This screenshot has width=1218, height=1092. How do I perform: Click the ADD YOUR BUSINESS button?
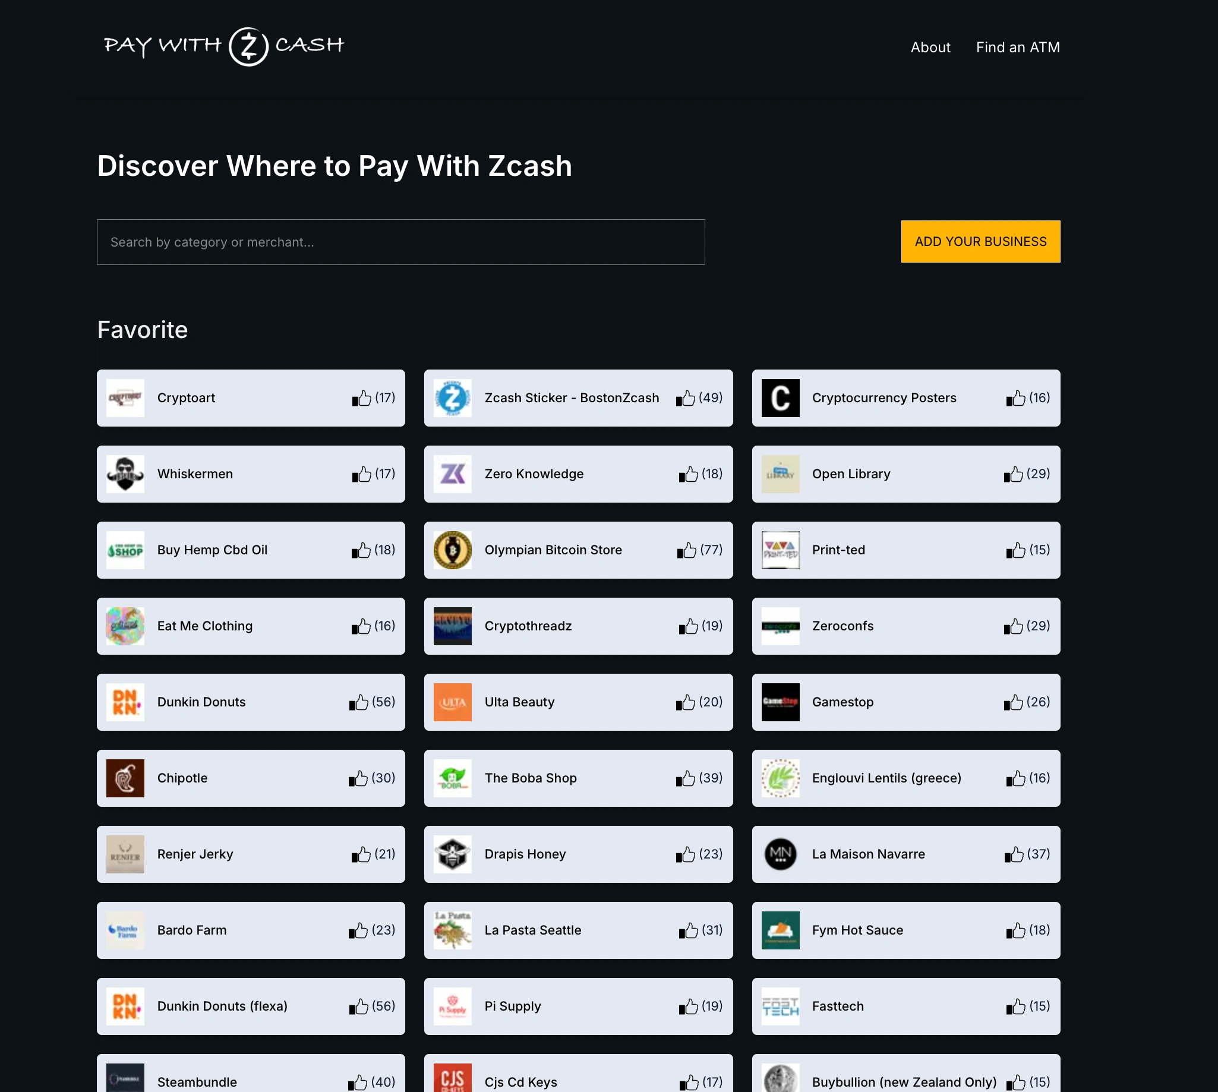coord(980,242)
